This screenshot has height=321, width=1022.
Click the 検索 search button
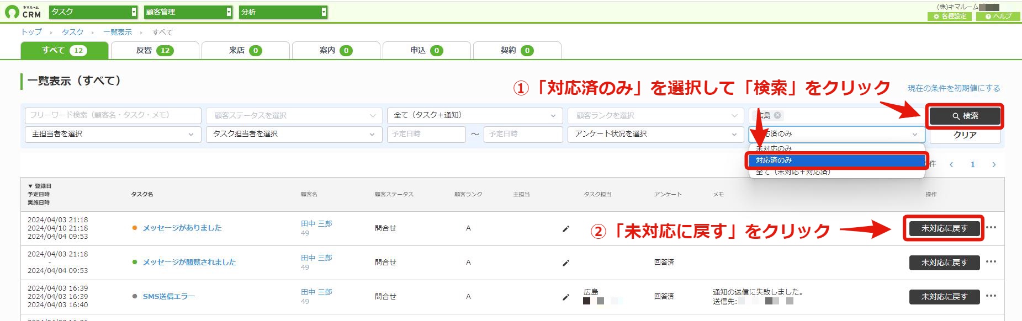pyautogui.click(x=965, y=116)
